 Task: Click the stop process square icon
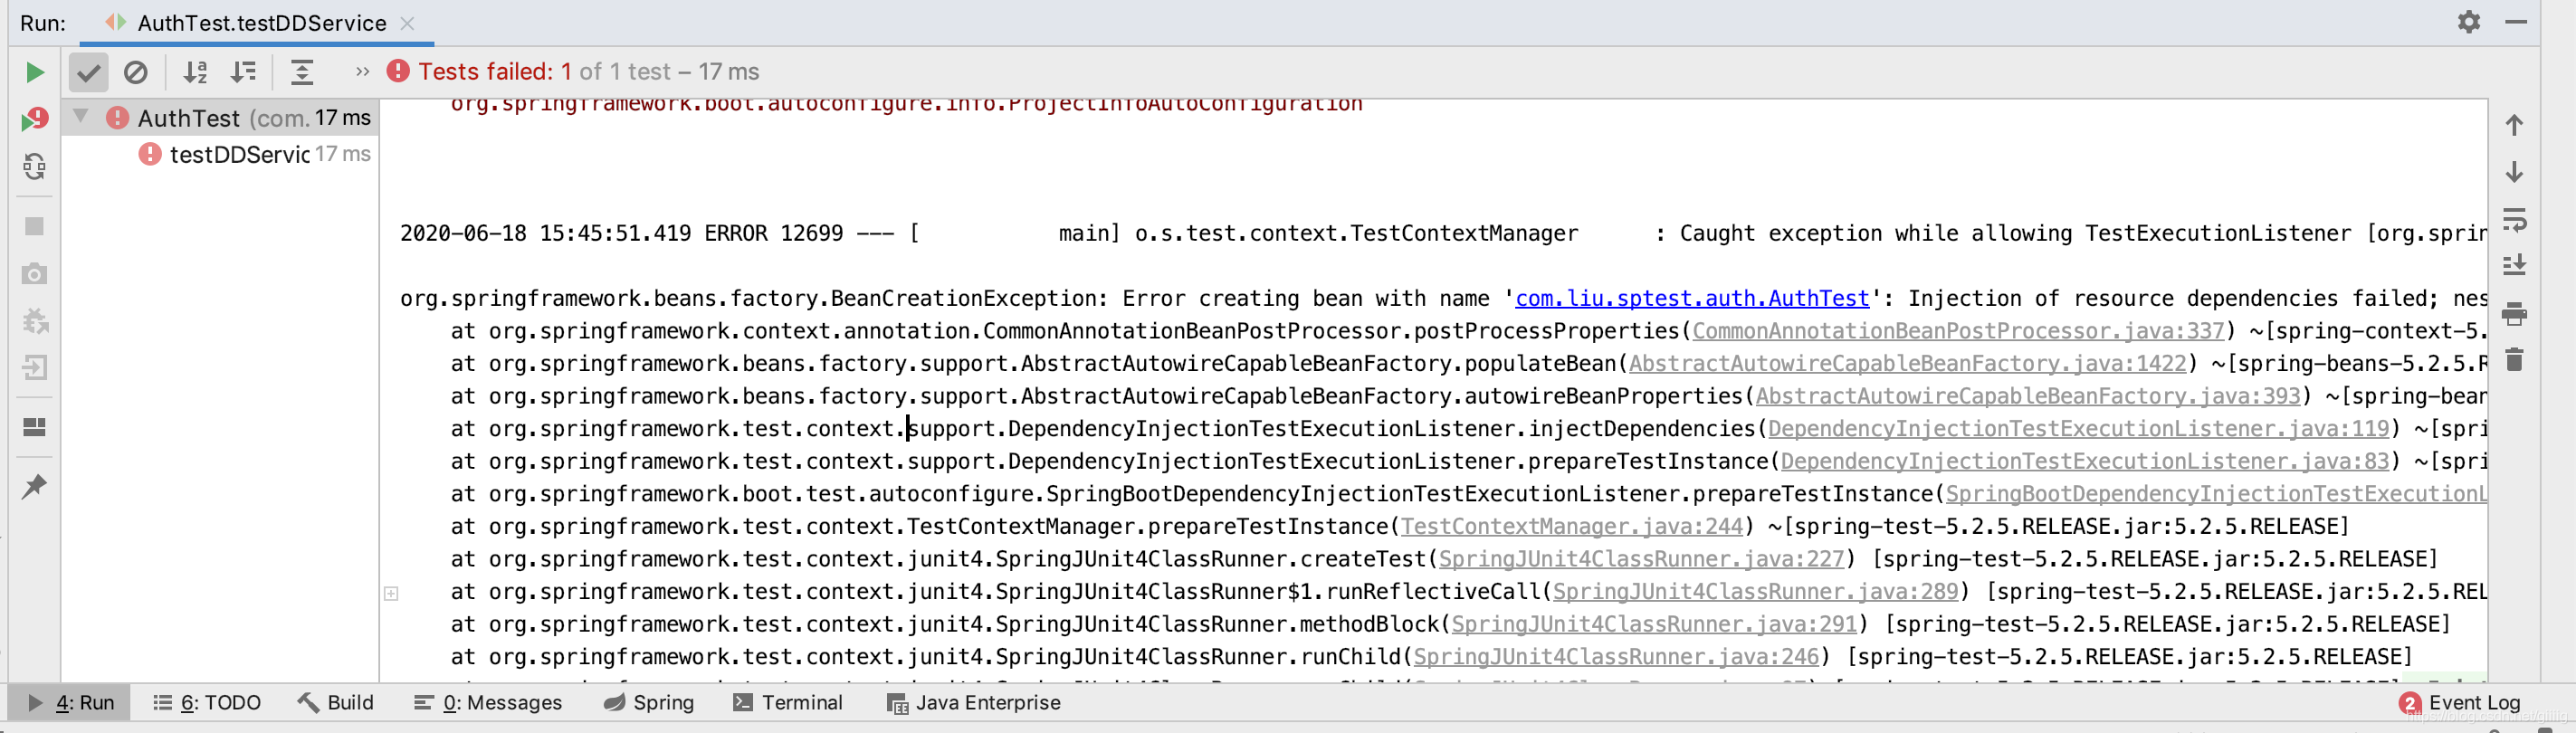(x=34, y=226)
